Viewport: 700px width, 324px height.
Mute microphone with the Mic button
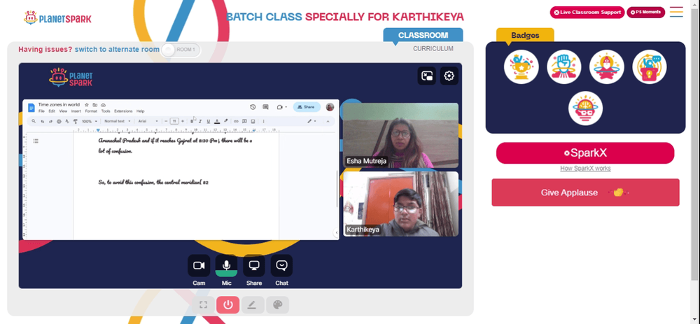[x=226, y=265]
